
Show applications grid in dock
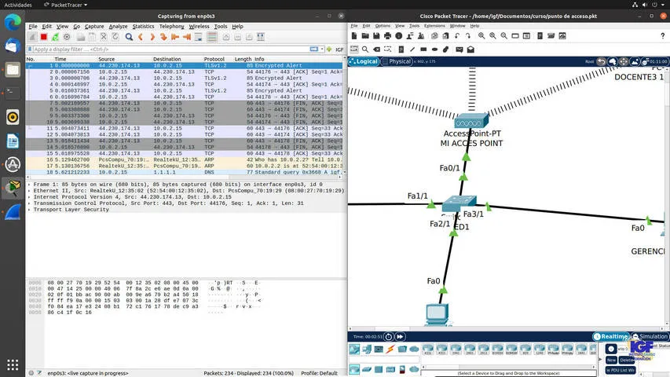pos(13,364)
